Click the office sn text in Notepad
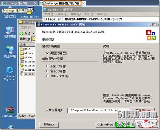The image size is (160, 130). [83, 19]
